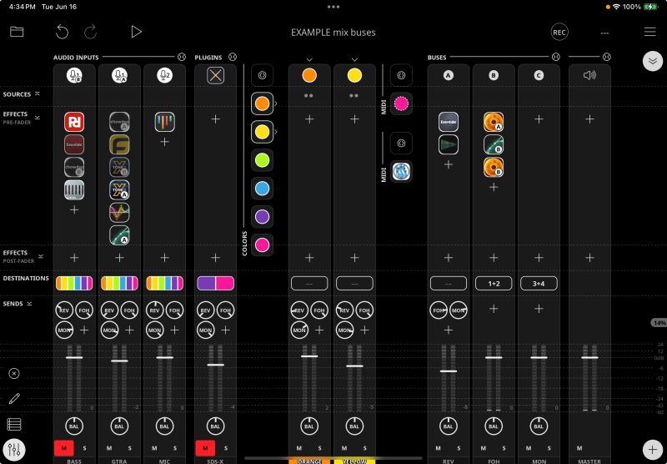Open bus B destination 1+2

coord(494,284)
